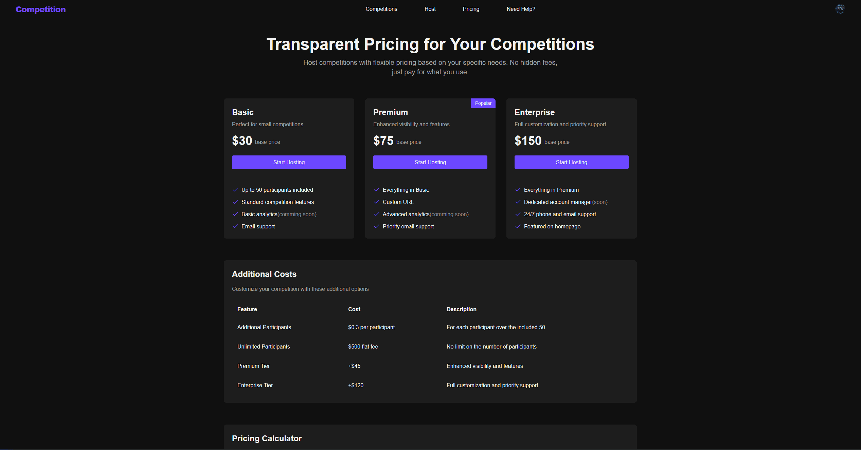The width and height of the screenshot is (861, 450).
Task: Click the Additional Participants feature row
Action: click(430, 327)
